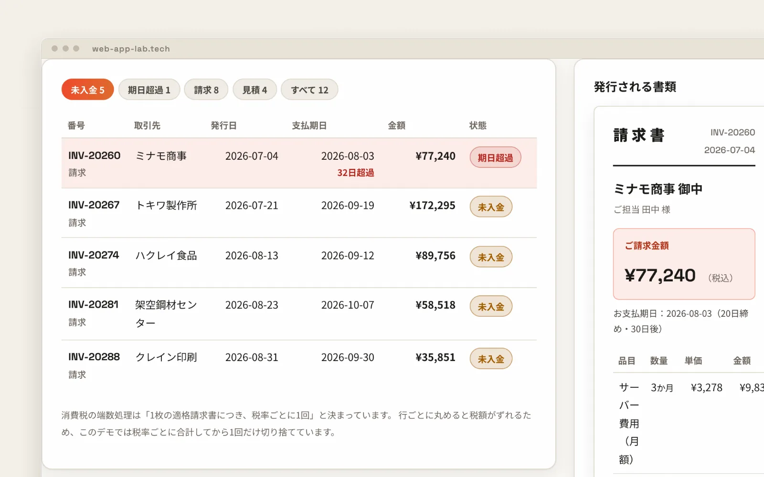The width and height of the screenshot is (764, 477).
Task: Select the すべて 12 filter tab
Action: pyautogui.click(x=309, y=90)
